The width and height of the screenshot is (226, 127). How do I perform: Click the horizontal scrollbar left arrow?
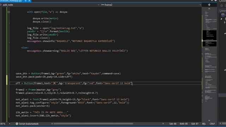point(52,123)
